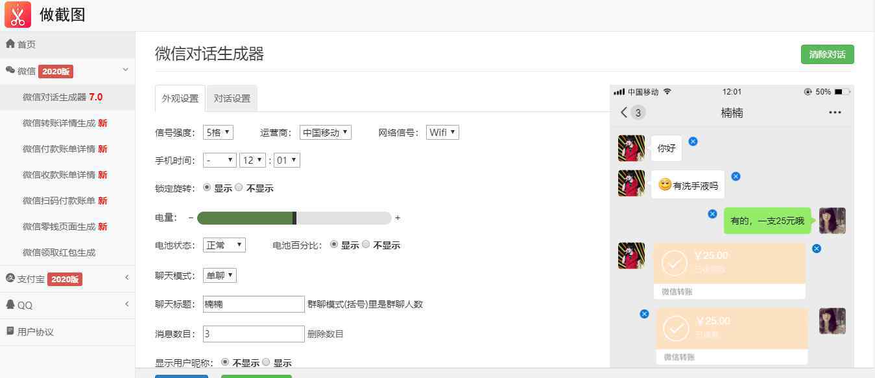Open the 网络信号 dropdown showing Wifi

click(x=443, y=132)
